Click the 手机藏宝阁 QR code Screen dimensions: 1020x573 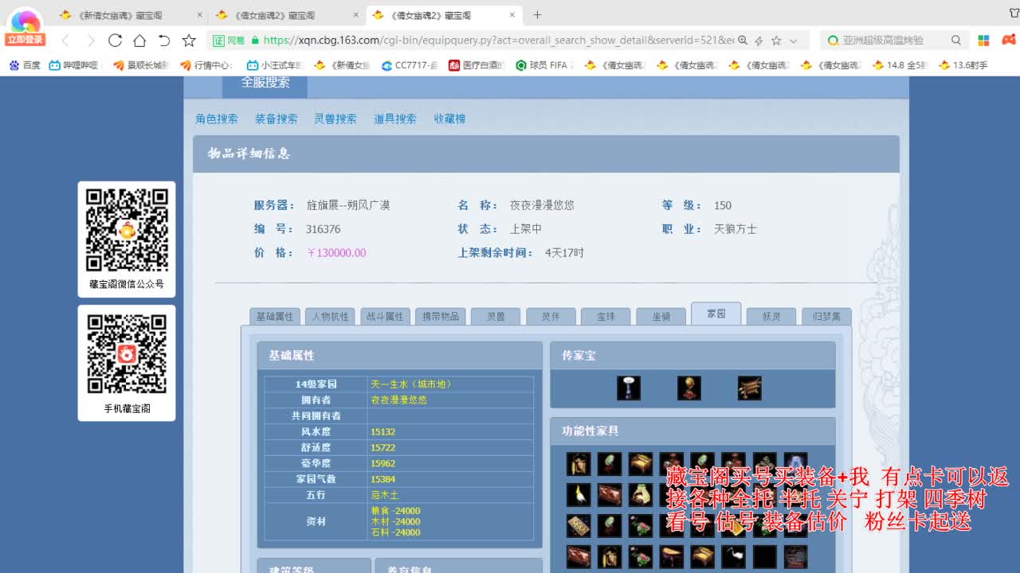point(126,356)
